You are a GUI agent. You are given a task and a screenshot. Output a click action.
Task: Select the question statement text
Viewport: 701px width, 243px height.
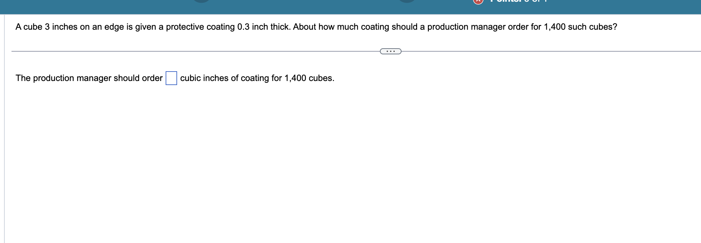pyautogui.click(x=315, y=27)
